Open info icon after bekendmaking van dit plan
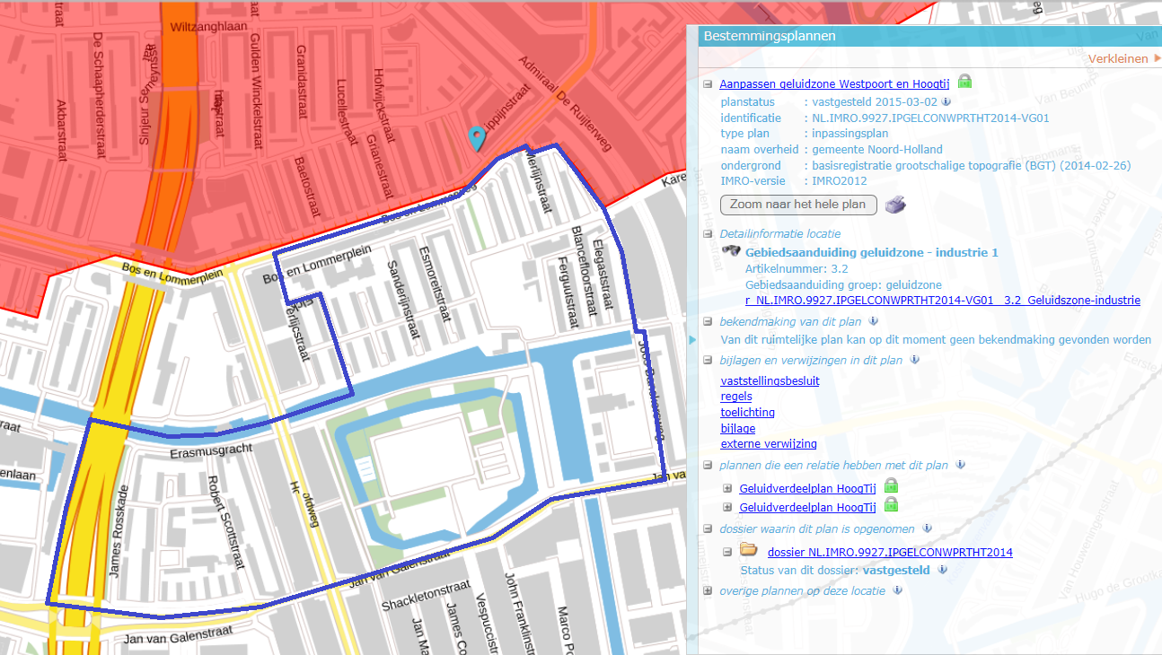Image resolution: width=1162 pixels, height=655 pixels. pos(873,321)
